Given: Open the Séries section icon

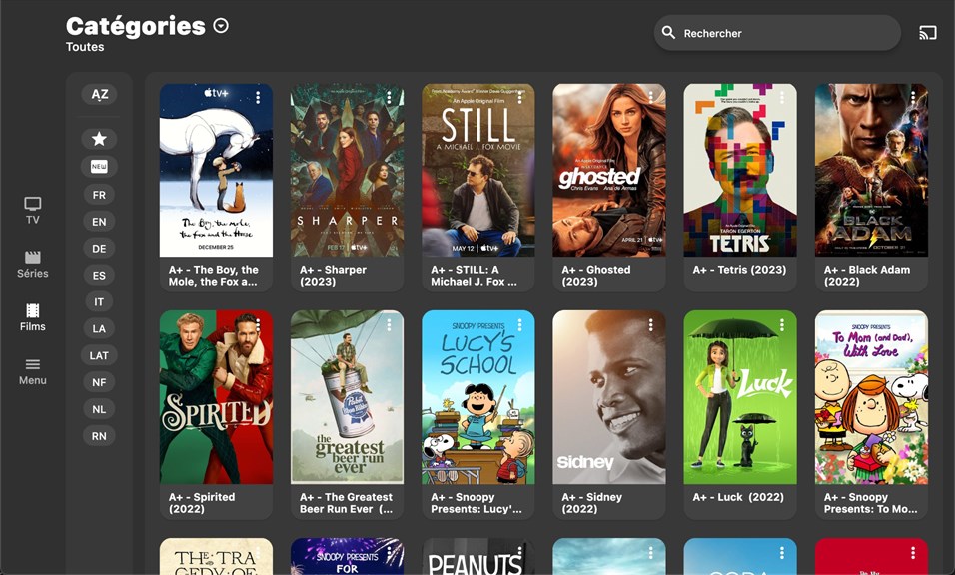Looking at the screenshot, I should (32, 257).
